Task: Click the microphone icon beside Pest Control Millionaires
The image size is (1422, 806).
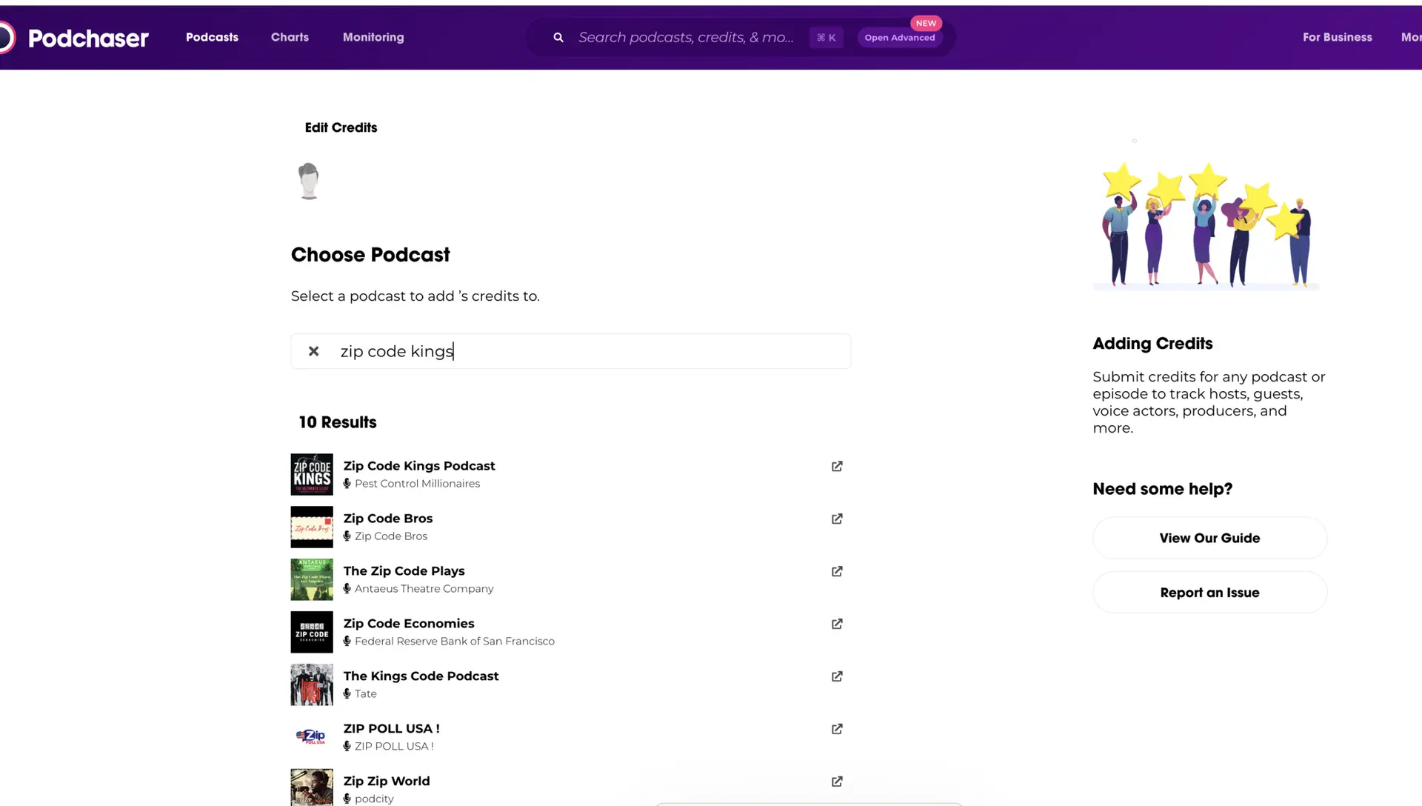Action: [347, 483]
